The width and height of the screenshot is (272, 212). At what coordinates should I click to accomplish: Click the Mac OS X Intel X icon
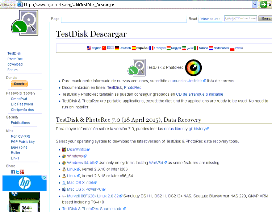(64, 183)
